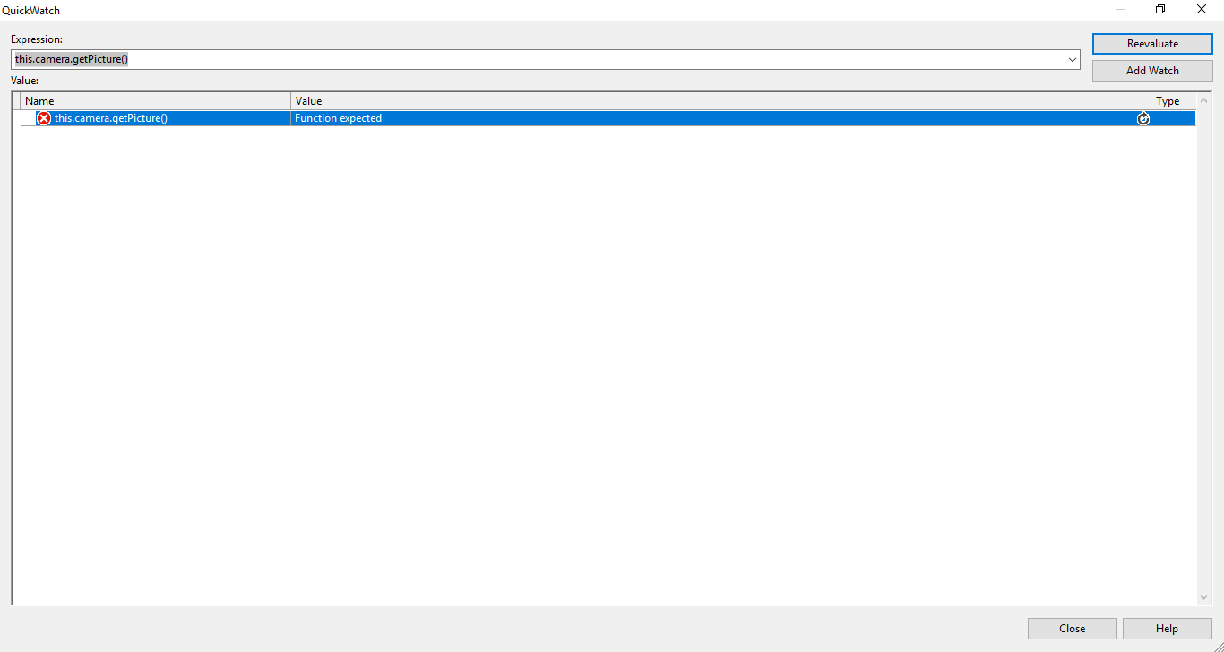This screenshot has width=1224, height=652.
Task: Click Add Watch to save the expression
Action: tap(1152, 70)
